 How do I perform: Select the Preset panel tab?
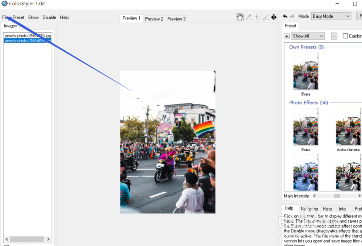[x=290, y=26]
